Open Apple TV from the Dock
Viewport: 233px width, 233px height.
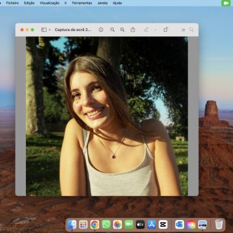tap(140, 225)
